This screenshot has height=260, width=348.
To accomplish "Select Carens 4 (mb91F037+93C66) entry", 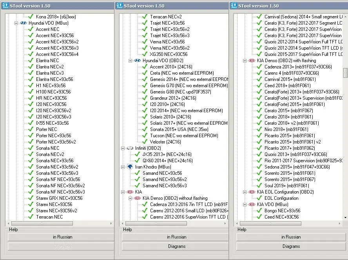I will [292, 73].
